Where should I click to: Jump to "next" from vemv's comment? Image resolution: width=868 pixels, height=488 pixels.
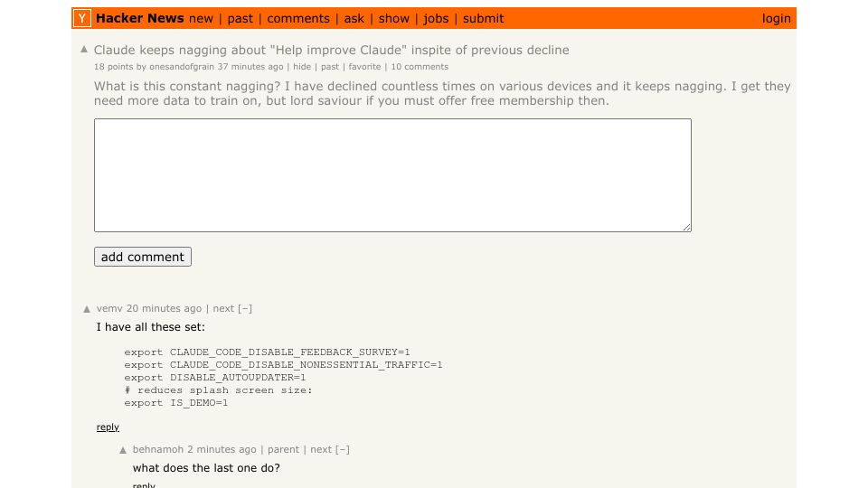(223, 309)
